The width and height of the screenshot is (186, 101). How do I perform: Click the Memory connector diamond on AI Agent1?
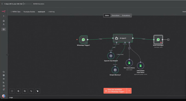point(125,42)
